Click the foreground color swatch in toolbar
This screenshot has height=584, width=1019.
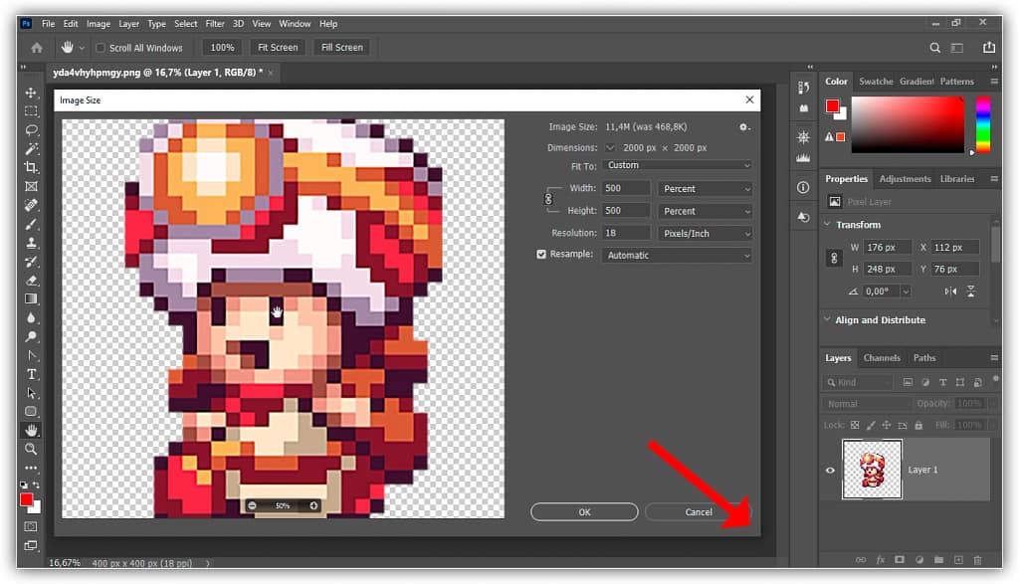(25, 499)
